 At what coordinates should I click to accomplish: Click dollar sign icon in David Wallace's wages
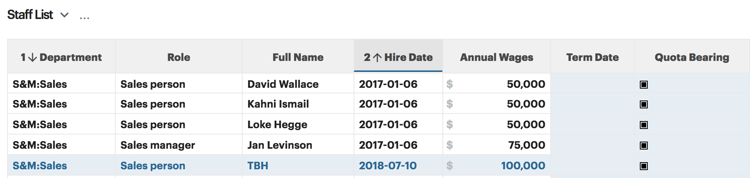(x=450, y=84)
